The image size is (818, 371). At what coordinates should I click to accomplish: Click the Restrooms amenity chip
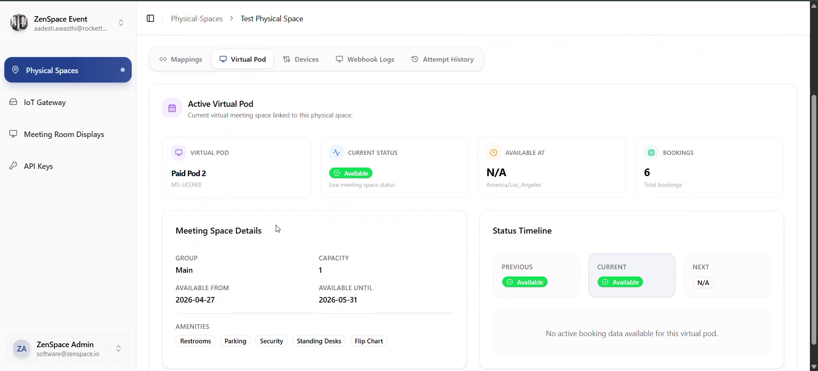196,341
